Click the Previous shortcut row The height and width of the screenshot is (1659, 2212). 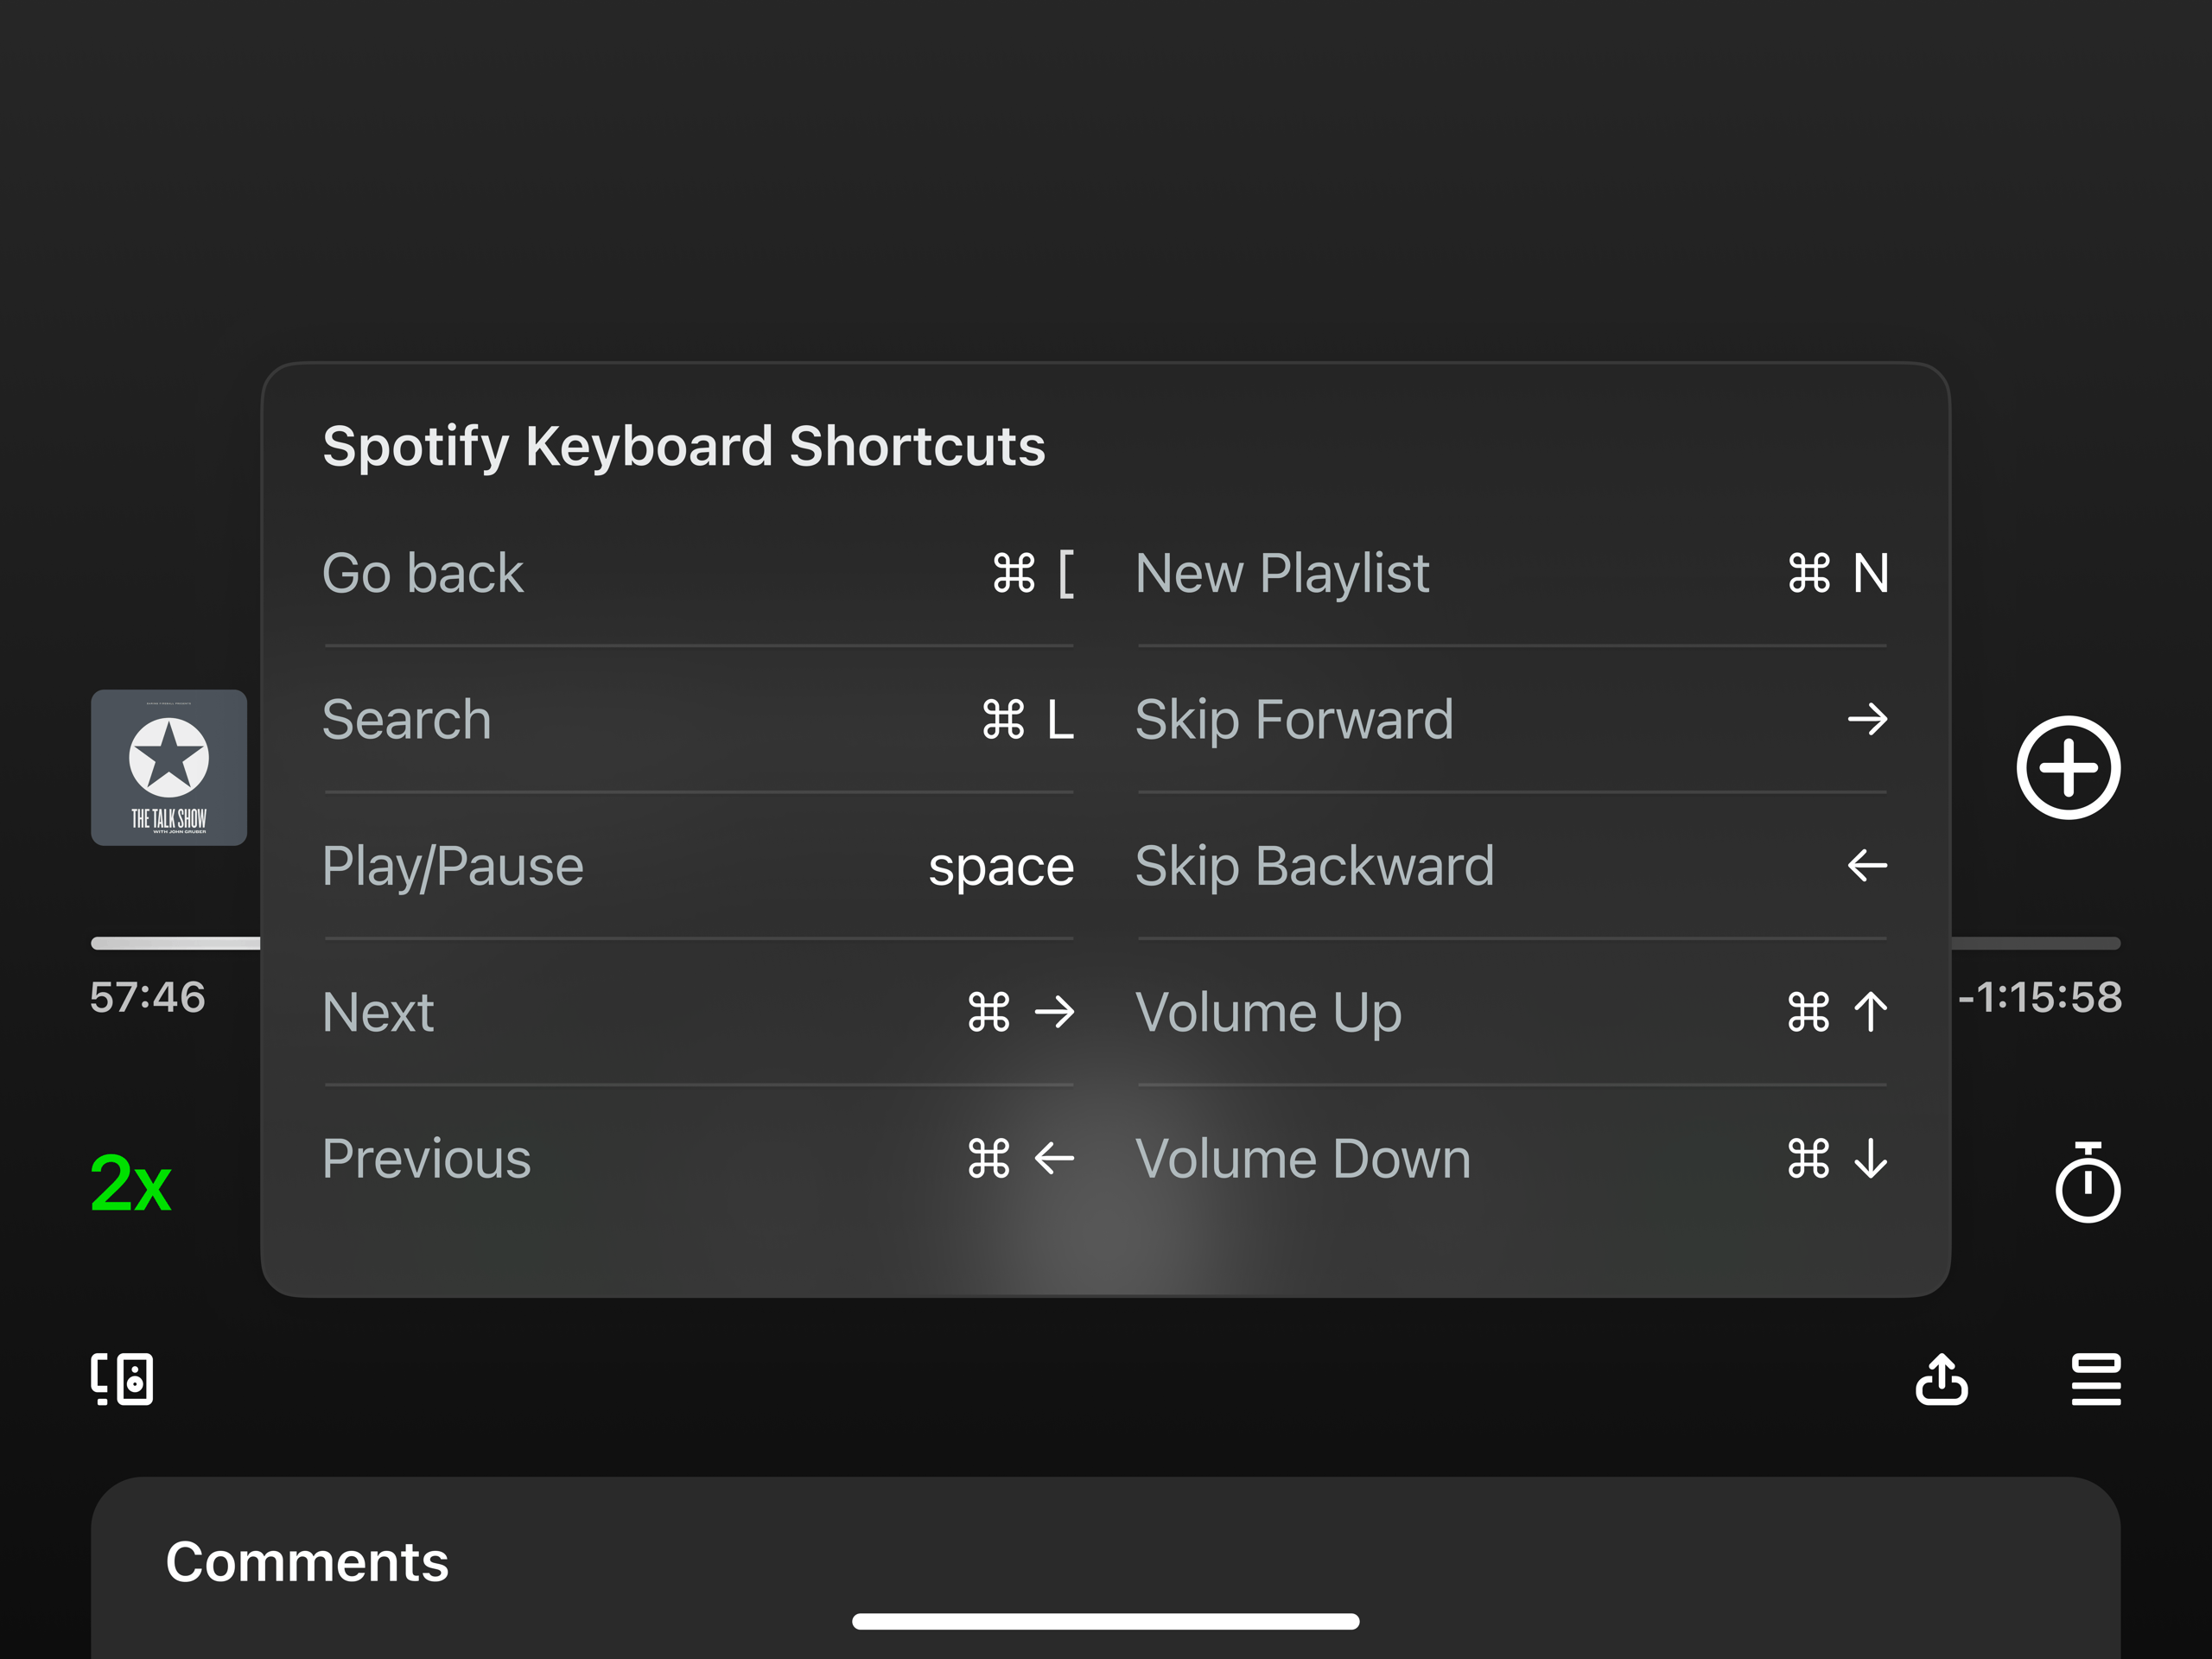click(x=699, y=1159)
